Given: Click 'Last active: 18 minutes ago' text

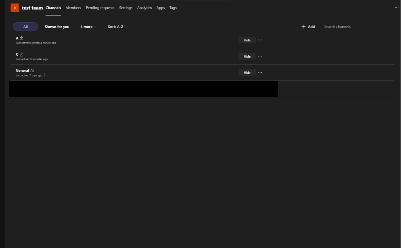Looking at the screenshot, I should click(x=32, y=59).
